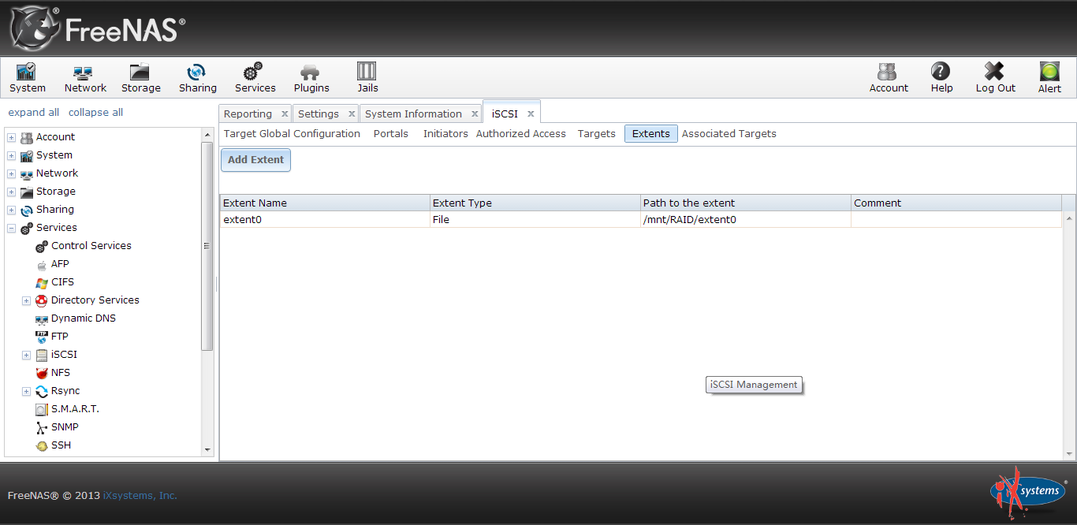This screenshot has width=1077, height=525.
Task: Open the Plugins toolbar icon
Action: pos(311,78)
